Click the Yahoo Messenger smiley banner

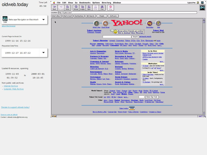click(127, 32)
